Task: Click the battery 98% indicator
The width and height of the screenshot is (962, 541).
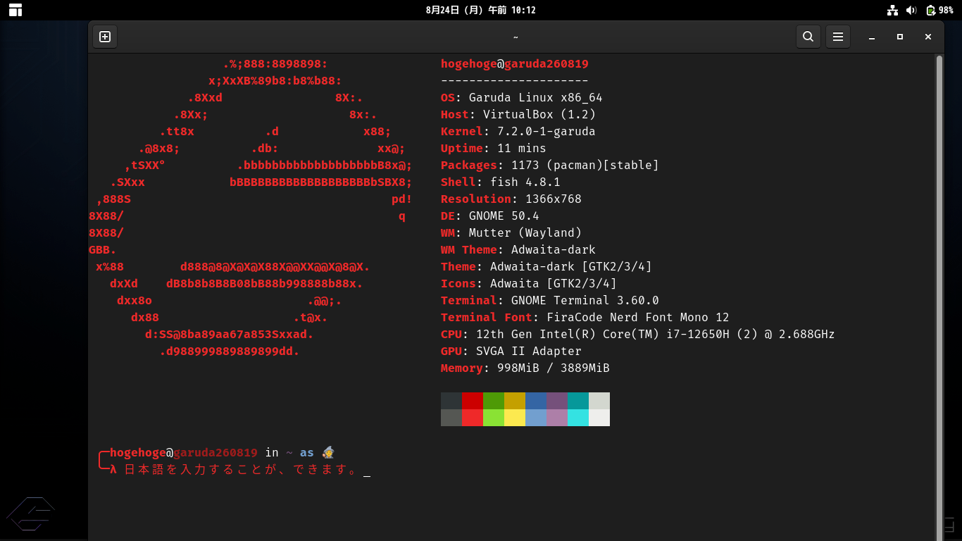Action: coord(939,10)
